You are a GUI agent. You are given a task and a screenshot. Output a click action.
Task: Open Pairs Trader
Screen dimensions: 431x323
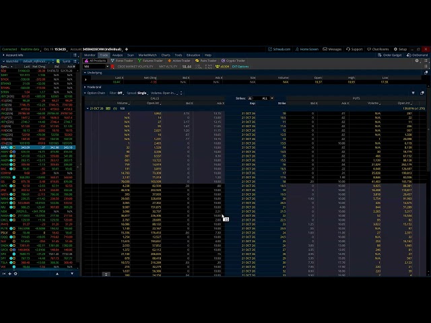coord(205,61)
